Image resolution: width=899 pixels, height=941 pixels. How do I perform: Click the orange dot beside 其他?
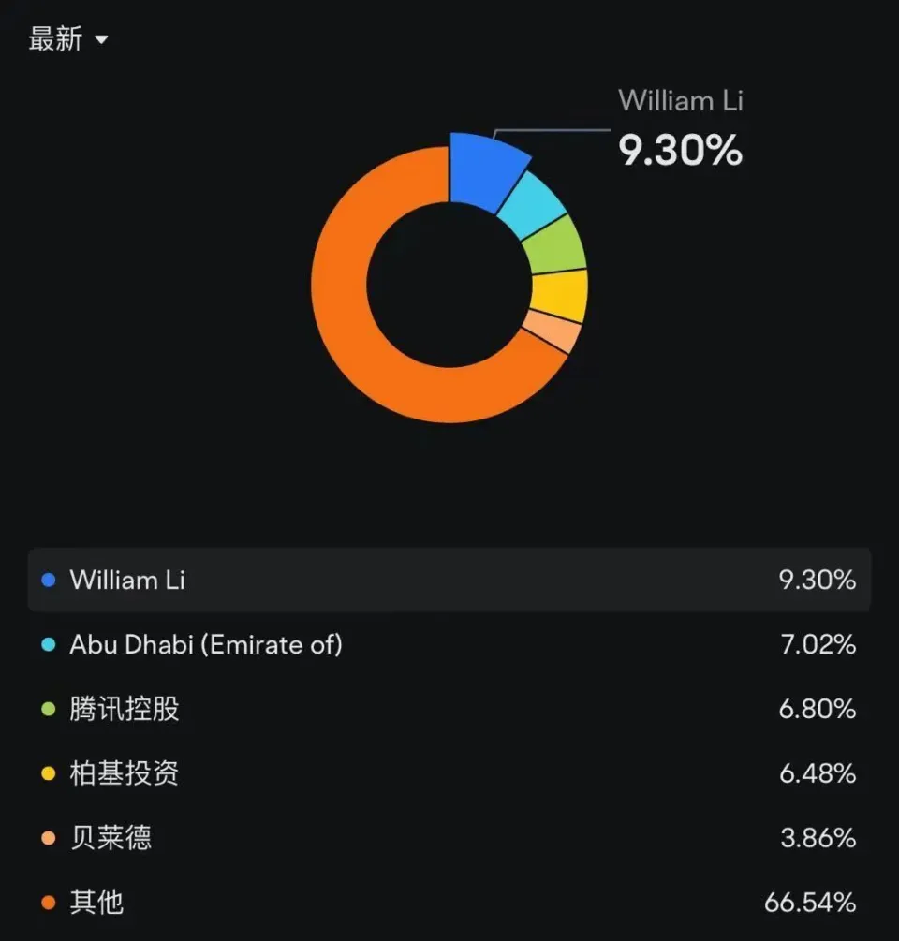tap(49, 903)
